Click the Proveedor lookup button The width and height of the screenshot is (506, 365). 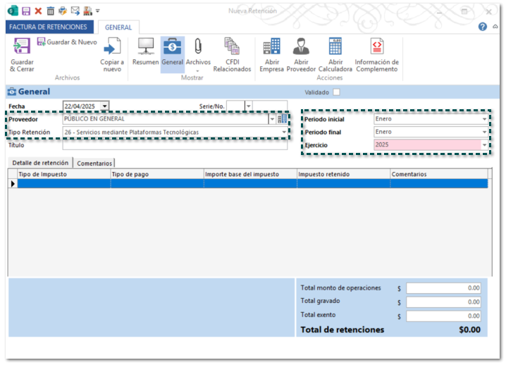point(283,119)
